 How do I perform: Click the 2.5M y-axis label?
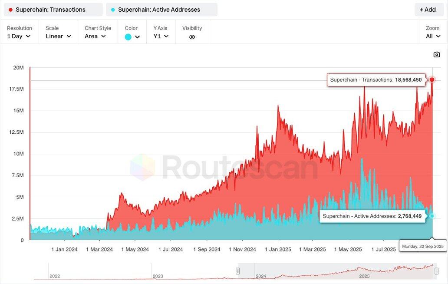pyautogui.click(x=17, y=218)
